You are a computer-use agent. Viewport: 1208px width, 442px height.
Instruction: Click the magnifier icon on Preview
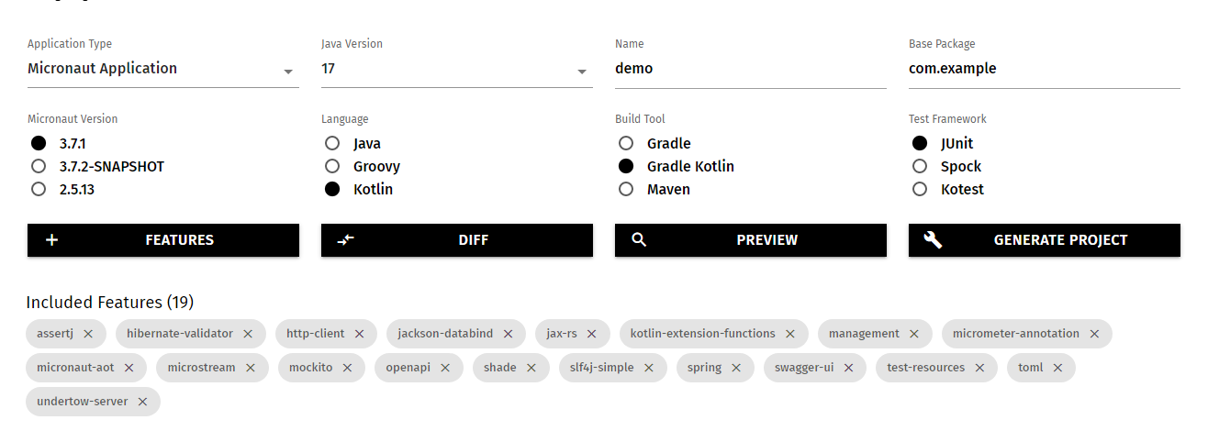[x=640, y=240]
